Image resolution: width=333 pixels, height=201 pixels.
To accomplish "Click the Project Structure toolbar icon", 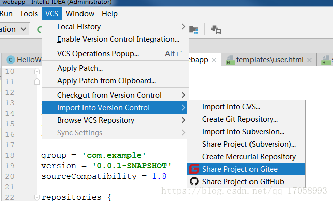I will 194,30.
